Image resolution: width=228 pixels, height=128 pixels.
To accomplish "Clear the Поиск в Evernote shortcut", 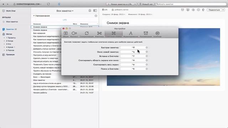I will click(x=147, y=69).
